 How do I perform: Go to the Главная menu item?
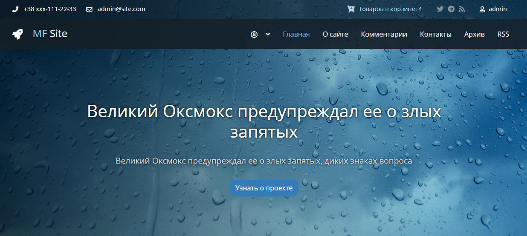(296, 35)
